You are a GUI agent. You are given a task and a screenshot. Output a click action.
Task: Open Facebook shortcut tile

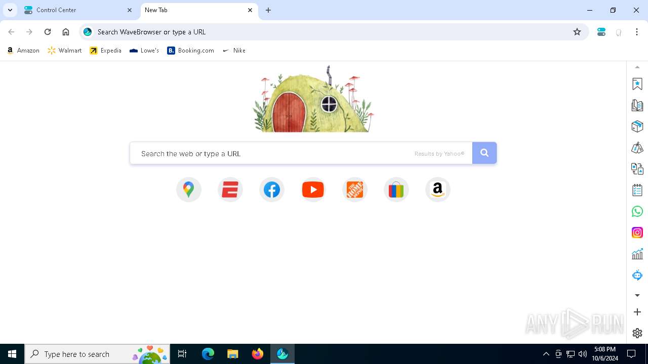(x=272, y=190)
